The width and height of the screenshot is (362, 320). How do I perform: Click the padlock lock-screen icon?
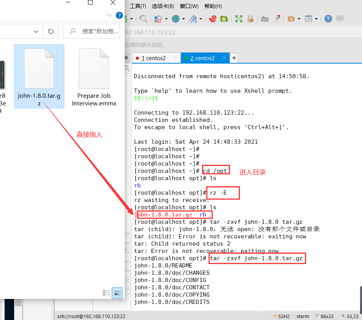coord(250,19)
